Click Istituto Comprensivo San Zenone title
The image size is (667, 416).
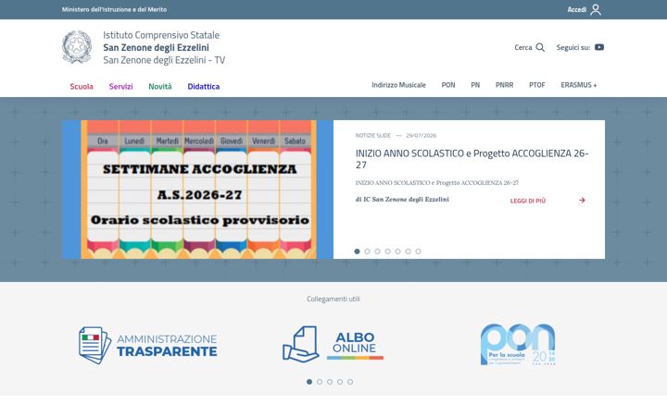[x=164, y=47]
